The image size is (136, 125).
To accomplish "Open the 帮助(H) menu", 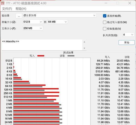I will click(x=21, y=9).
